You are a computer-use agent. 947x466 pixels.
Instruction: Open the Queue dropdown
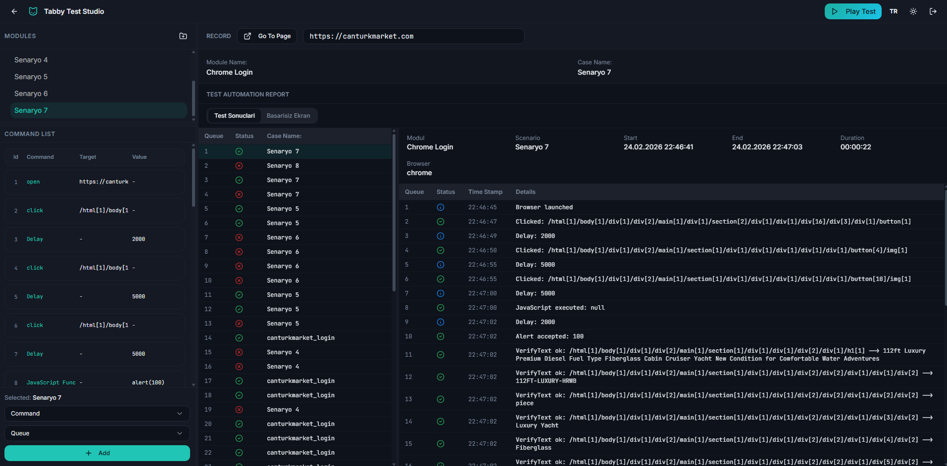[97, 433]
